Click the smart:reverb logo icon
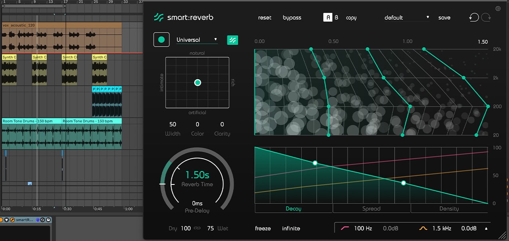This screenshot has height=241, width=509. pos(159,17)
